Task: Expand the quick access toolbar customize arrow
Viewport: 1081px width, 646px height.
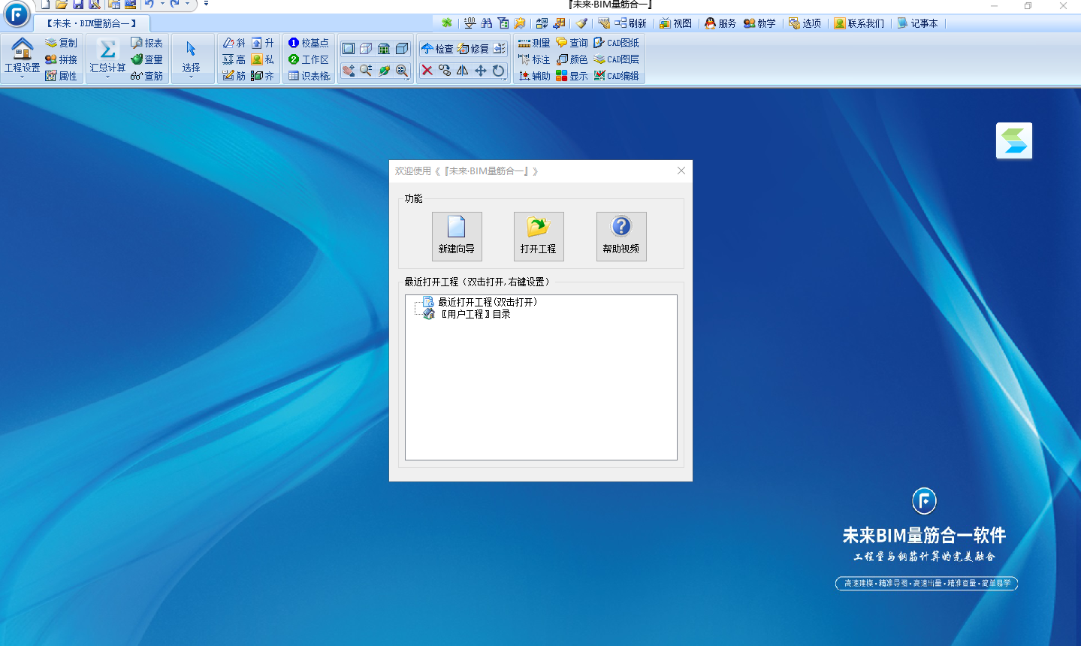Action: 206,5
